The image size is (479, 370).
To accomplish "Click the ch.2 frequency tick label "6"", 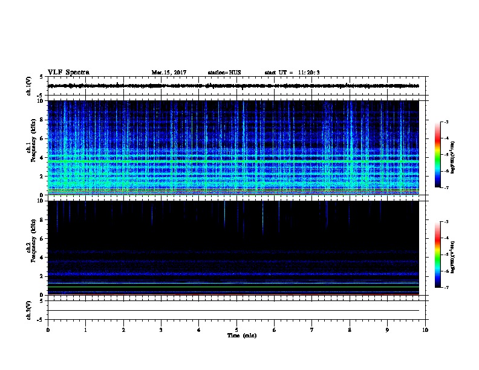I will 41,239.
